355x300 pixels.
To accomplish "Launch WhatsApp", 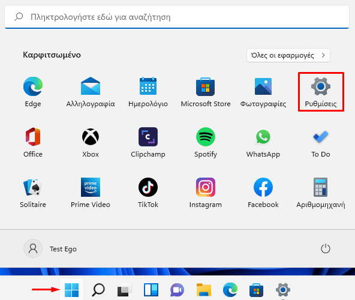I will pos(263,143).
